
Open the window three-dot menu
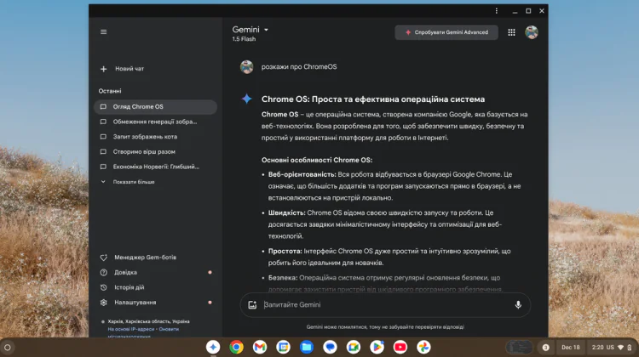coord(497,11)
